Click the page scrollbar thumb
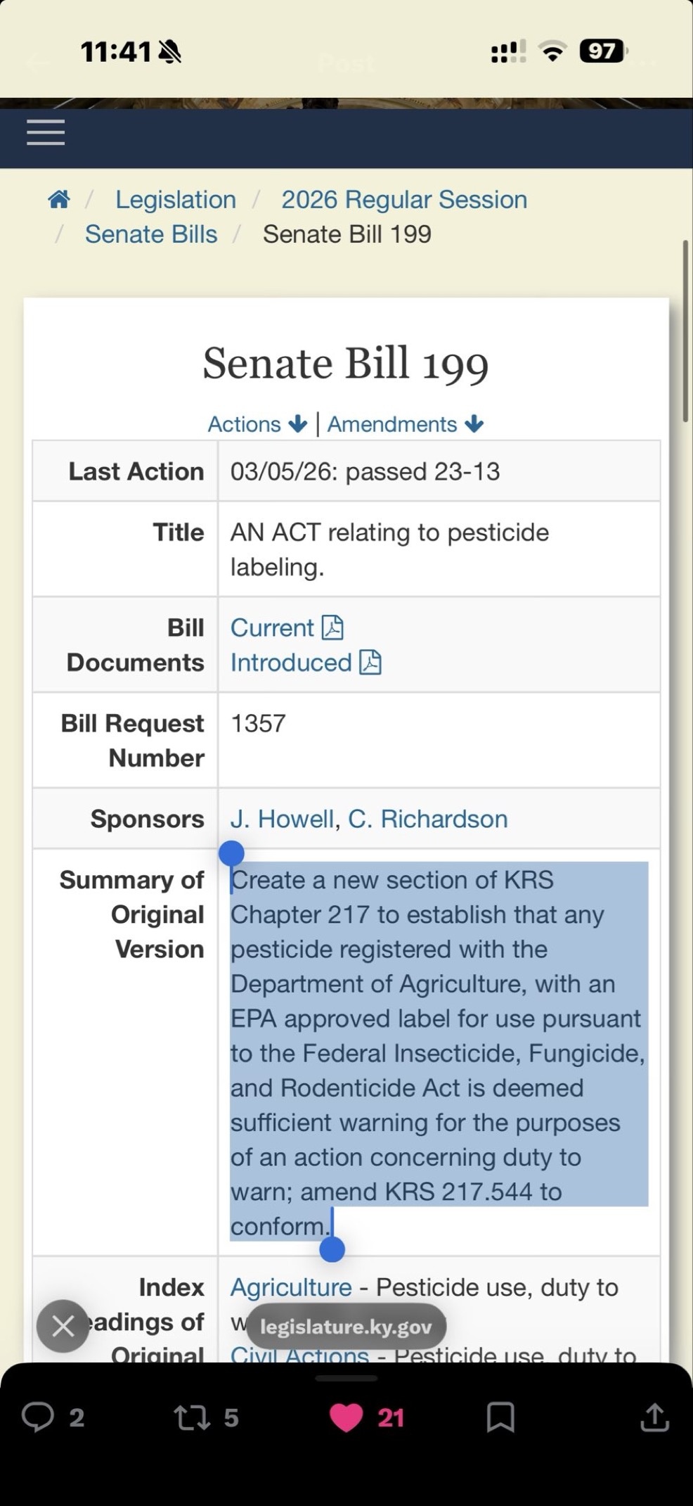Viewport: 693px width, 1506px height. (686, 331)
